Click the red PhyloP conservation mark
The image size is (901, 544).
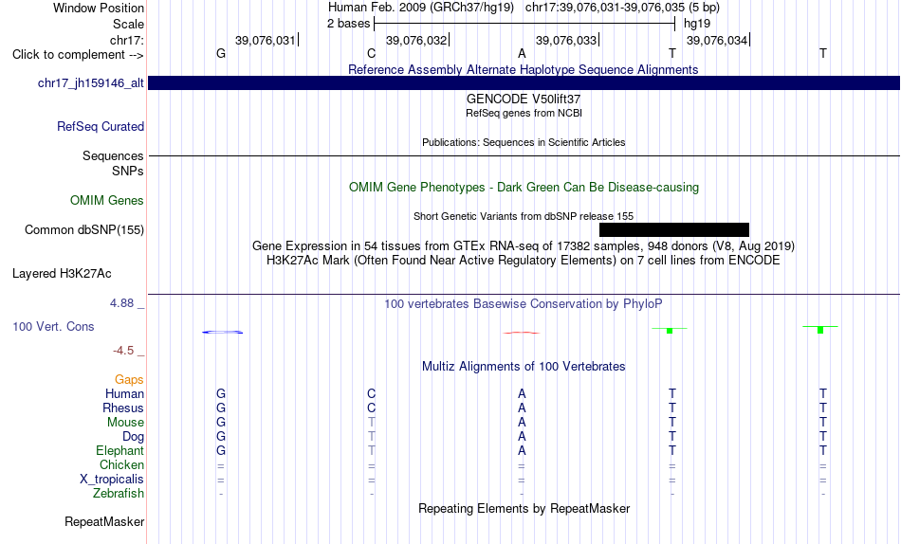(522, 333)
